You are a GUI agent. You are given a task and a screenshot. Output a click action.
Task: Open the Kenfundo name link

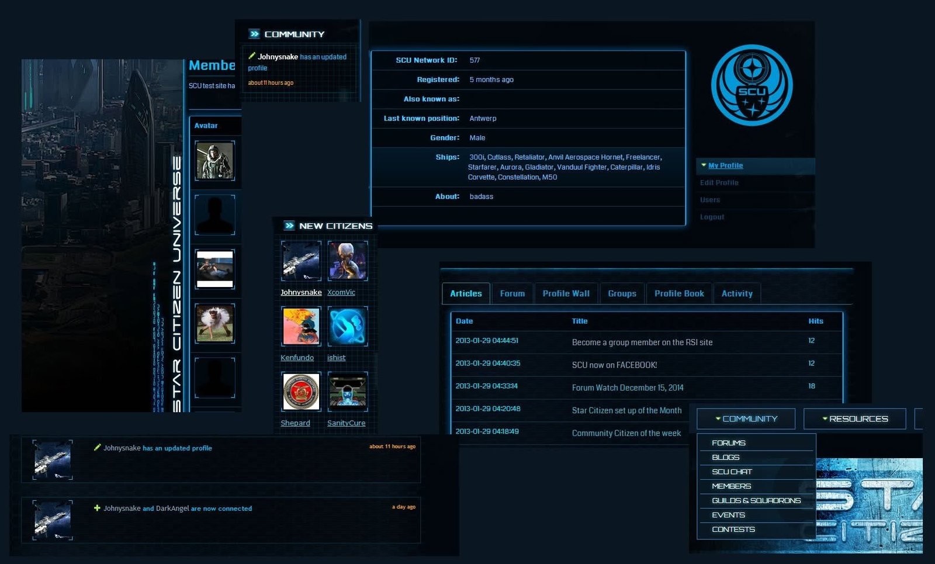[297, 358]
